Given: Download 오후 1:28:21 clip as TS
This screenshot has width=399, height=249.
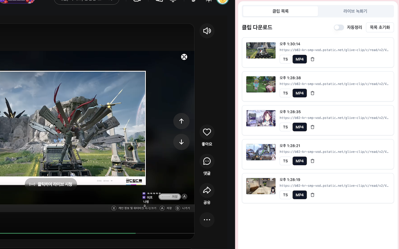Looking at the screenshot, I should tap(286, 161).
